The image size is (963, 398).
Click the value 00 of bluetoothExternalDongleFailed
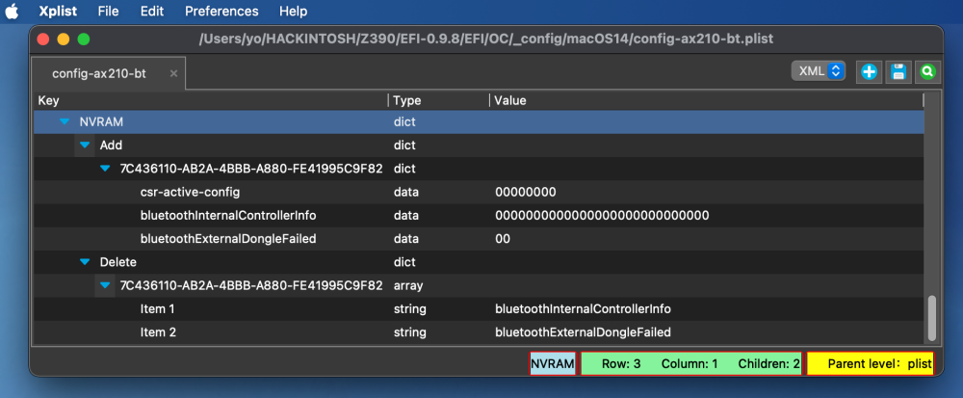pos(503,239)
